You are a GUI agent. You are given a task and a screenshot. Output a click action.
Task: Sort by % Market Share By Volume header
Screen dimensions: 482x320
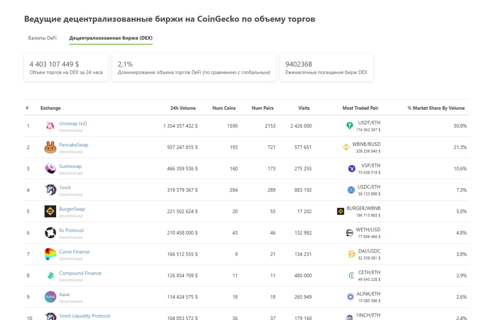(436, 108)
